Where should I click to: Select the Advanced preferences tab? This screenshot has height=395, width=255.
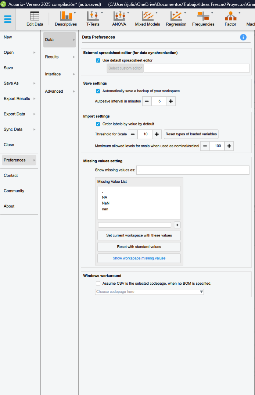click(60, 91)
